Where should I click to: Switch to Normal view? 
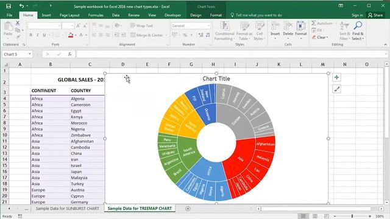pos(303,217)
